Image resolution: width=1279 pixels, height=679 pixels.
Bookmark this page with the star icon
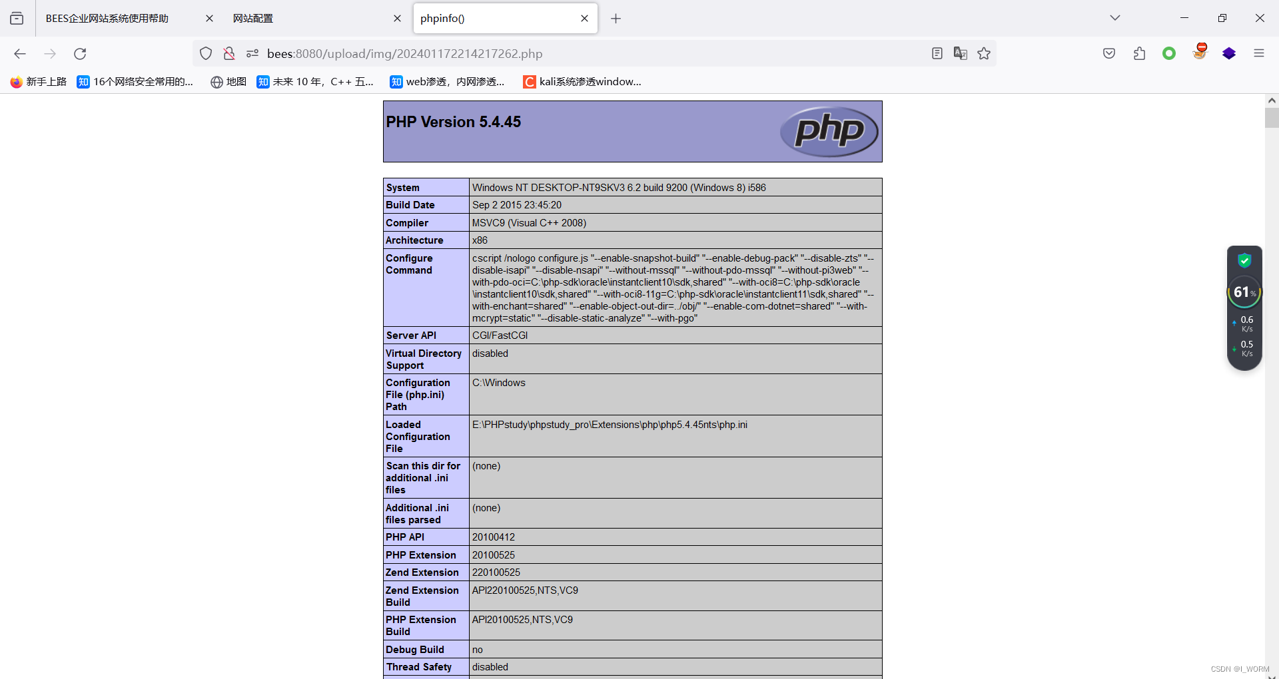point(984,53)
